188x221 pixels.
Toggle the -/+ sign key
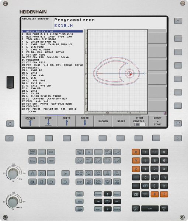pyautogui.click(x=164, y=178)
